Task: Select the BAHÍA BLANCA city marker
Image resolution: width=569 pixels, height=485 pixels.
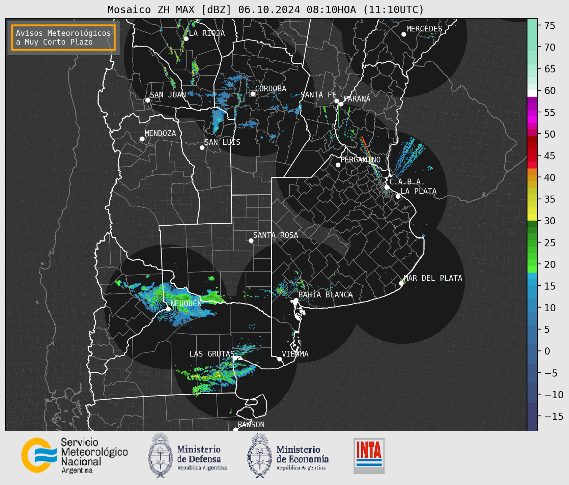Action: click(x=296, y=300)
